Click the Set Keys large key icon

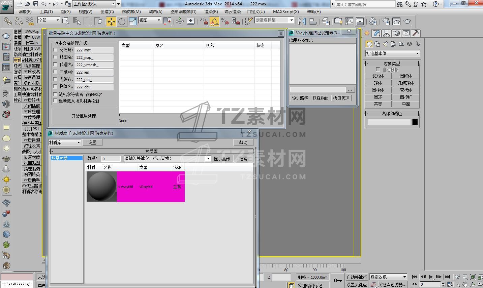(x=338, y=280)
